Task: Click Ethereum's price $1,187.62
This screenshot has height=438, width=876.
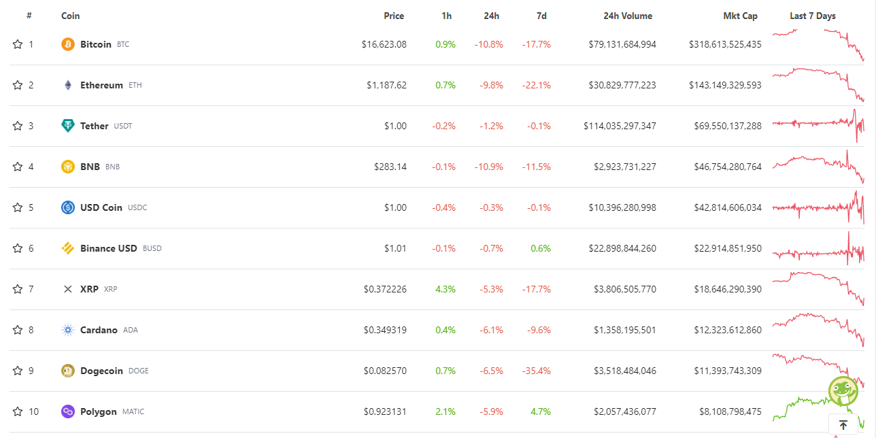Action: (x=386, y=85)
